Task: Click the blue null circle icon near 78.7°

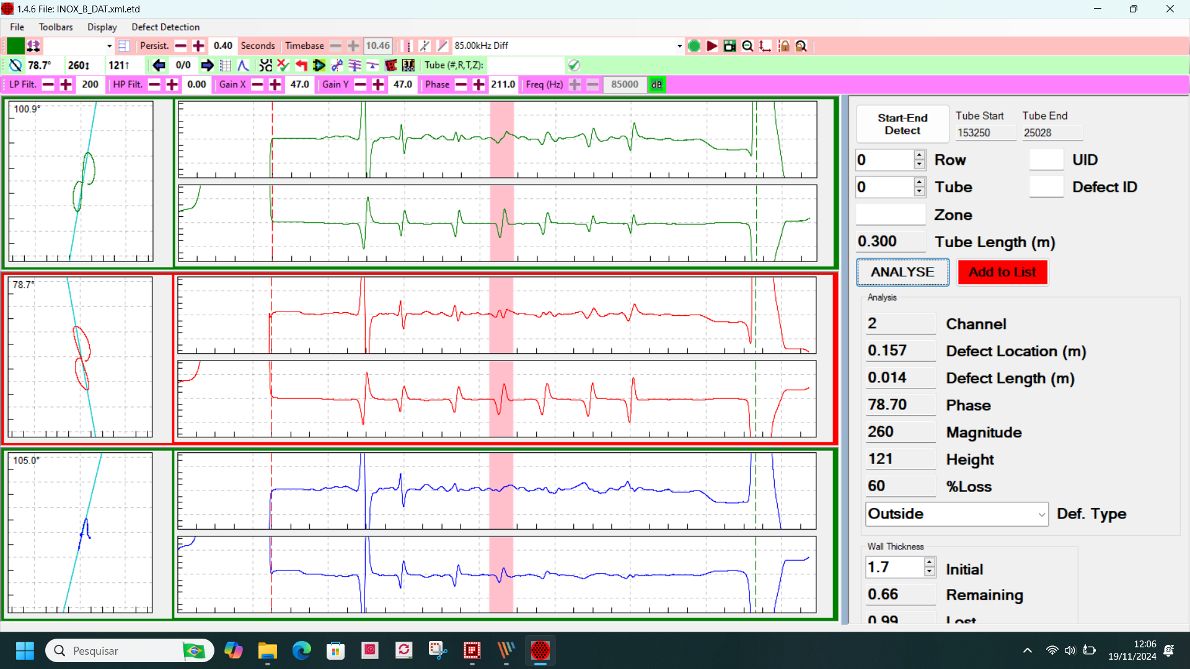Action: tap(15, 65)
